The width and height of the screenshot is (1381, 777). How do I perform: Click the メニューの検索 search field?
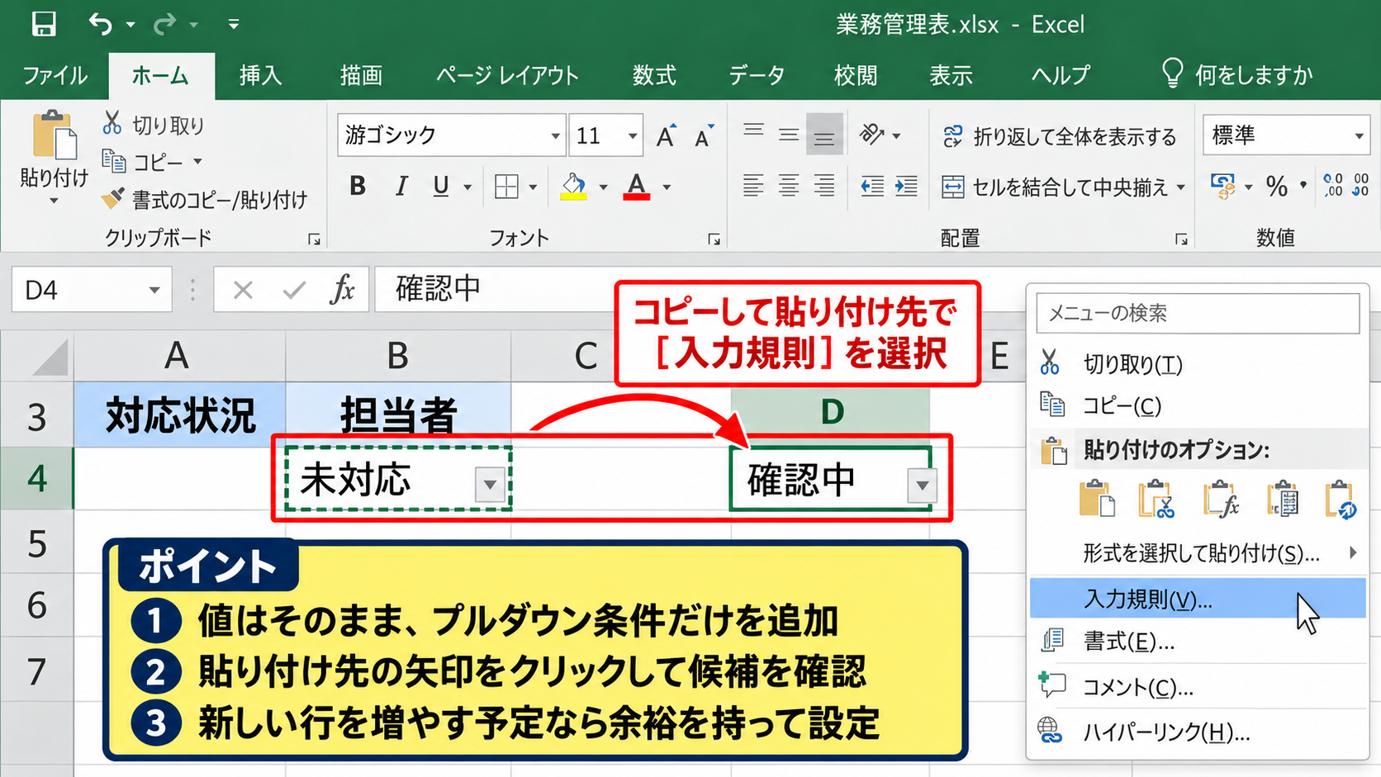1198,313
